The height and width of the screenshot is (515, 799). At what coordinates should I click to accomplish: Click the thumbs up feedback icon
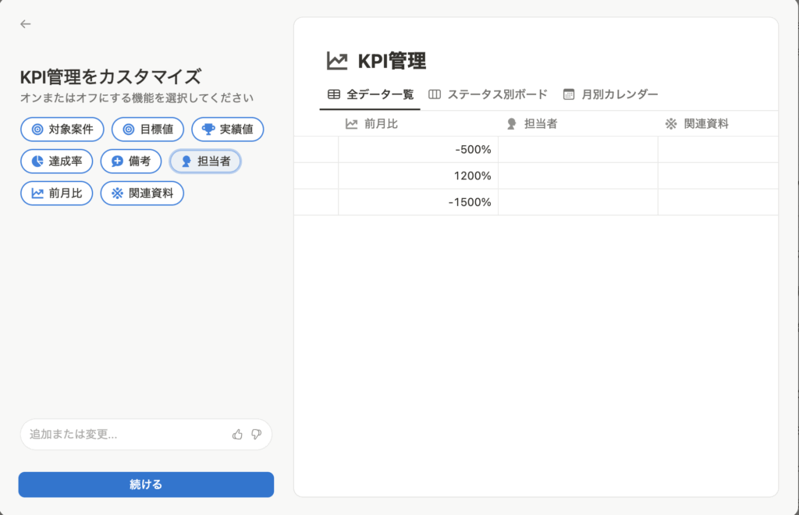coord(237,435)
